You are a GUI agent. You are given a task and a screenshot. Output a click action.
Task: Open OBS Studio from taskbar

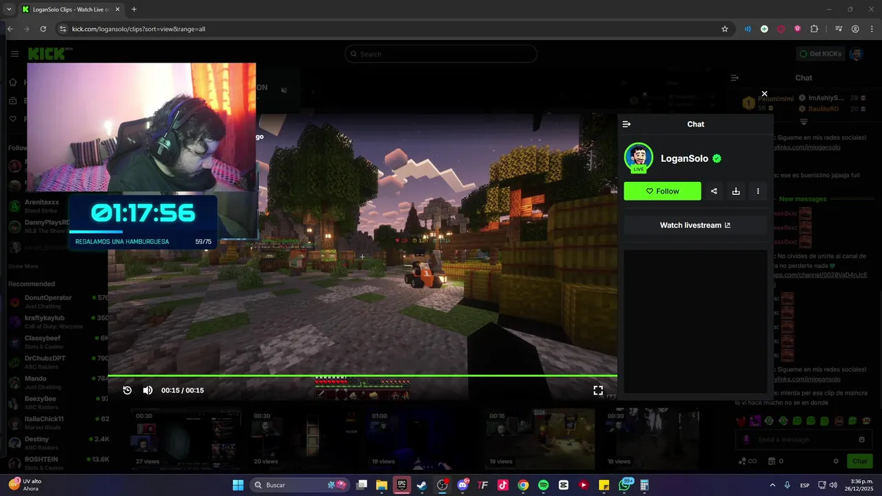[x=442, y=485]
